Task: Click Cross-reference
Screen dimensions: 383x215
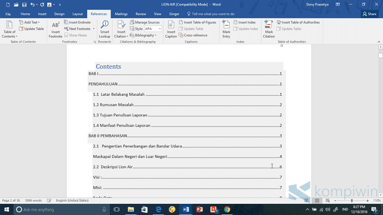Action: (193, 35)
